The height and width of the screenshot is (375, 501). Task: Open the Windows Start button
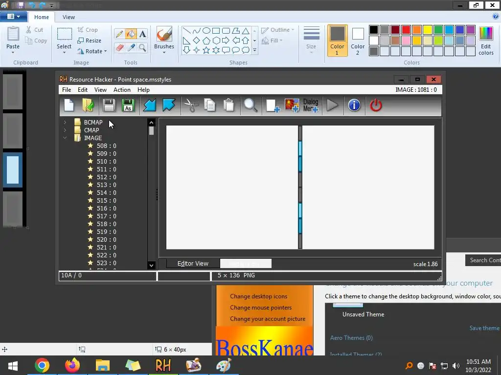(13, 365)
